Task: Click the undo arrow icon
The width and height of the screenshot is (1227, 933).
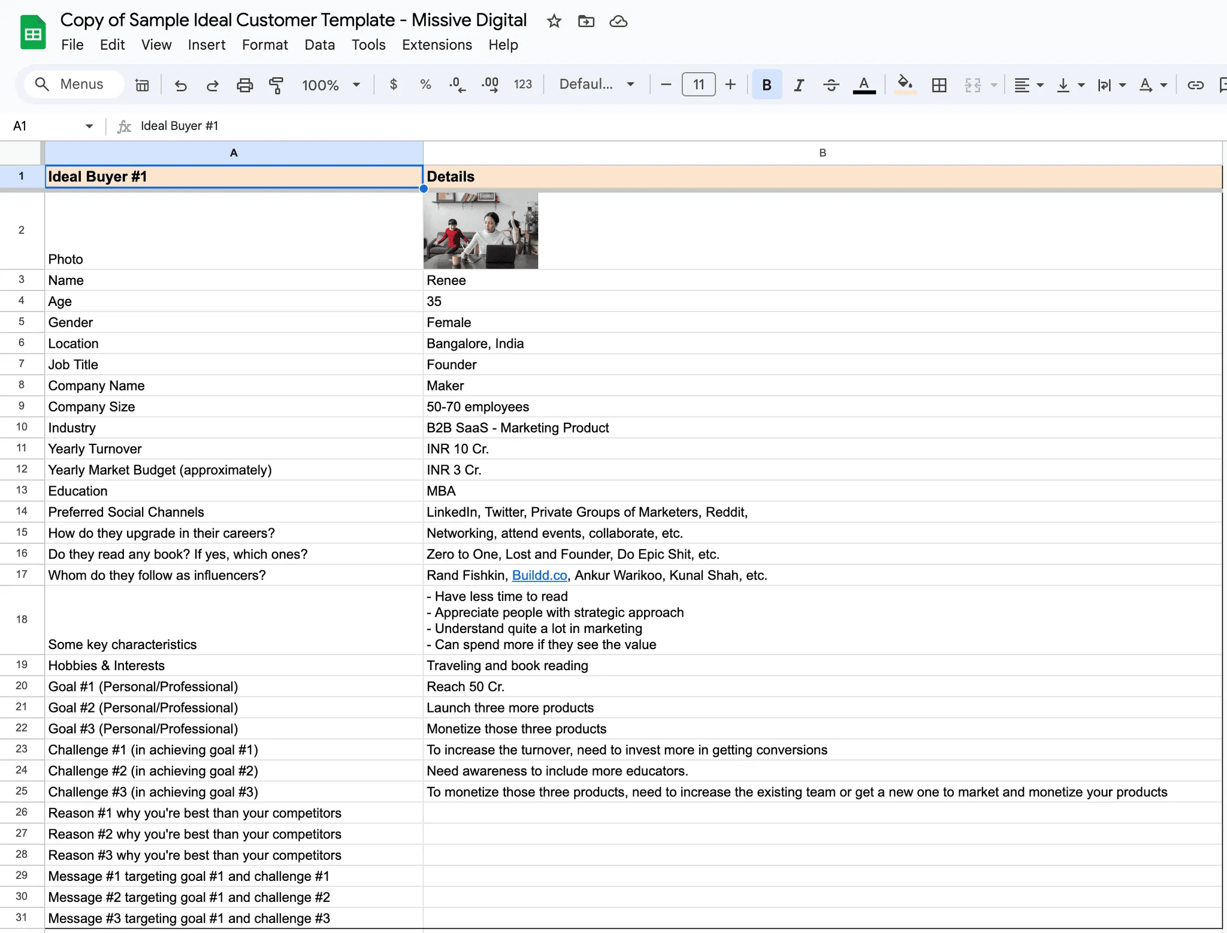Action: [x=180, y=85]
